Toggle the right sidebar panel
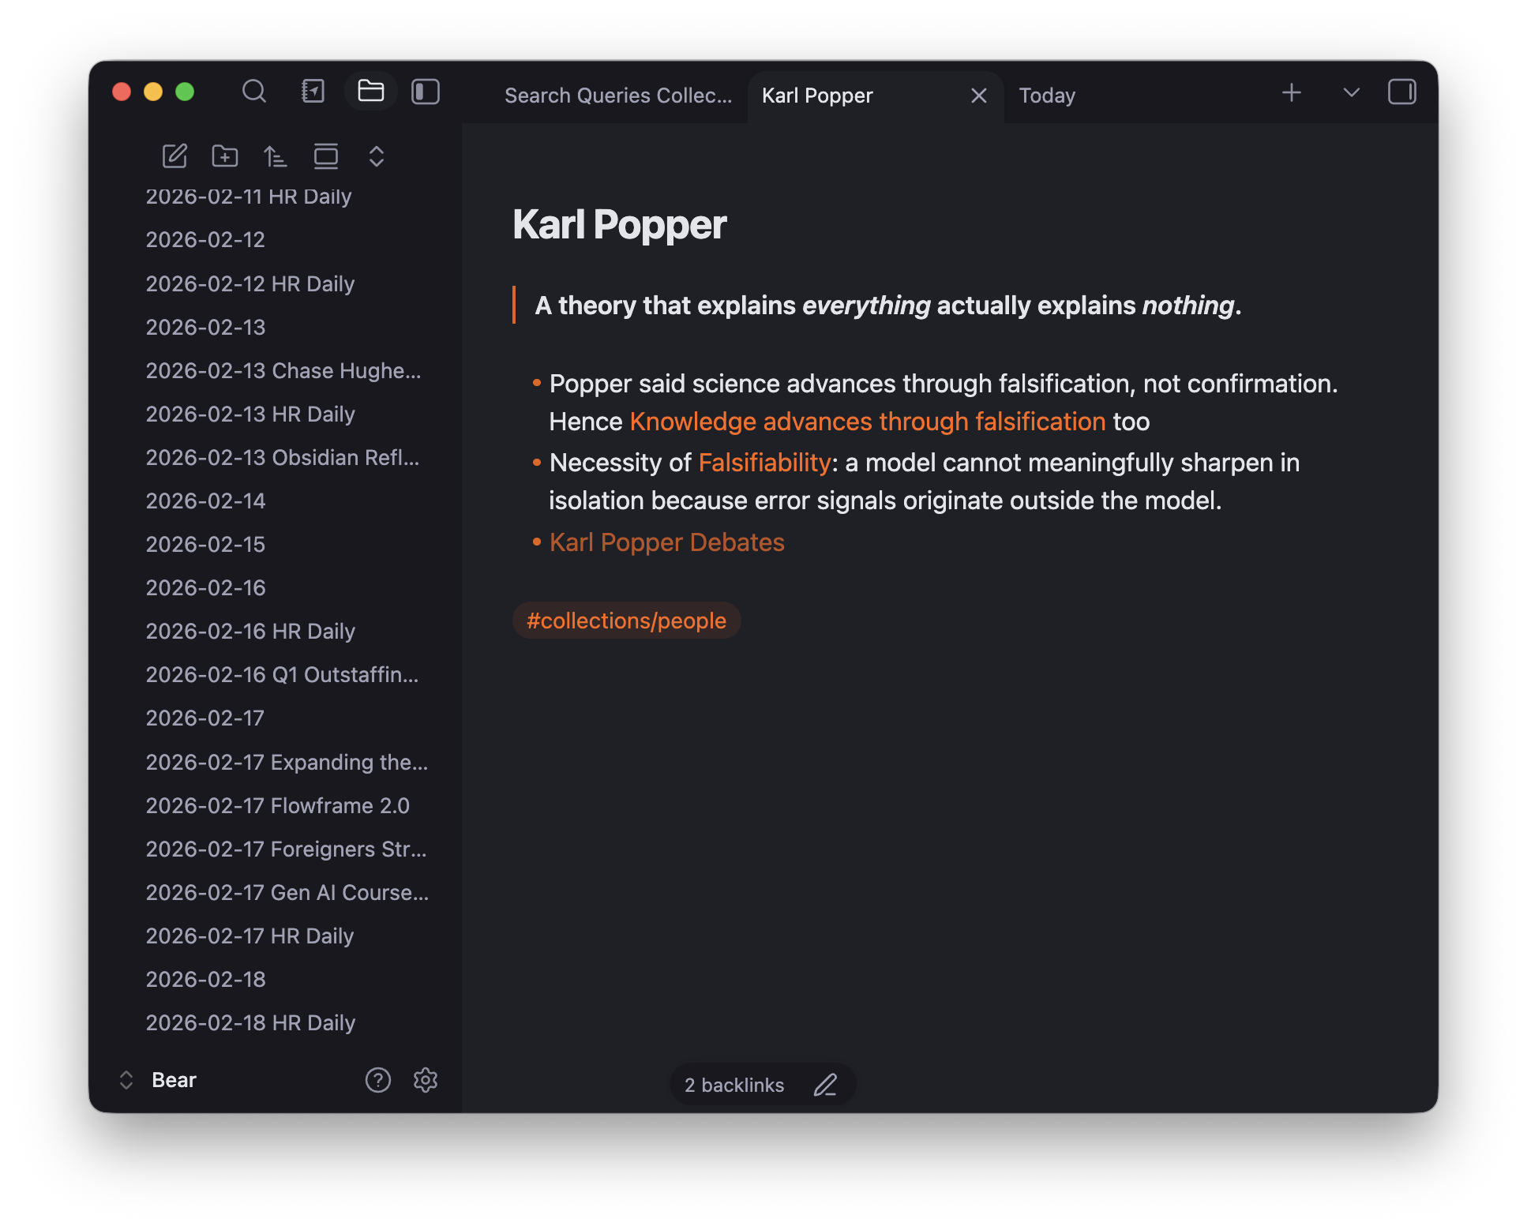 (x=1402, y=92)
